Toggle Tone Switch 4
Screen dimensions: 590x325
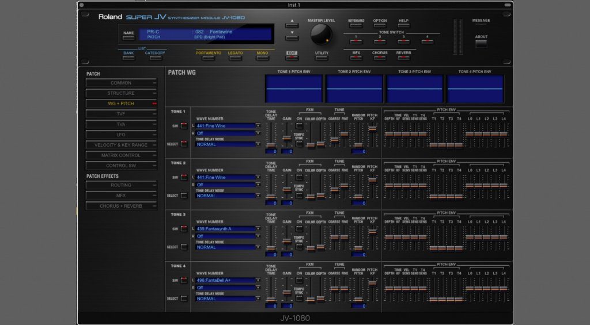pos(427,41)
